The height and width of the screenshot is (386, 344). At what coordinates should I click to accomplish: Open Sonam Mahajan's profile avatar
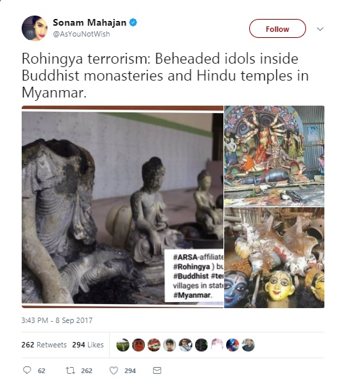click(35, 28)
